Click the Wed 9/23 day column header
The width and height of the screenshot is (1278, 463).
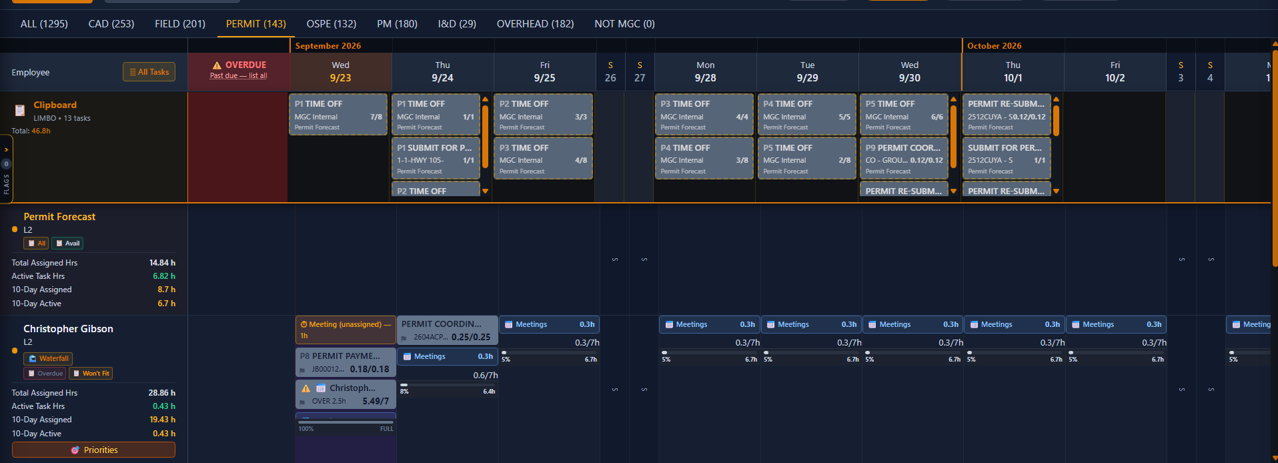[340, 71]
